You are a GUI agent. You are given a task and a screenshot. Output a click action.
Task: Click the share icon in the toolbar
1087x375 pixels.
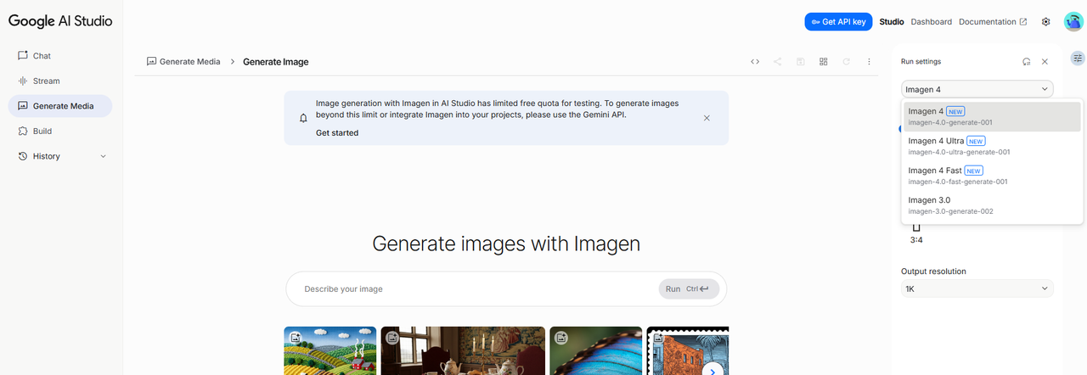pyautogui.click(x=778, y=61)
